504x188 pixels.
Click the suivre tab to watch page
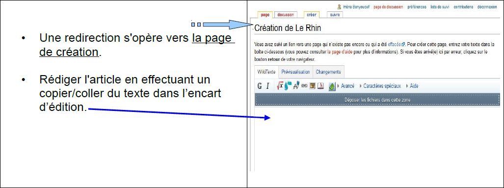[335, 14]
